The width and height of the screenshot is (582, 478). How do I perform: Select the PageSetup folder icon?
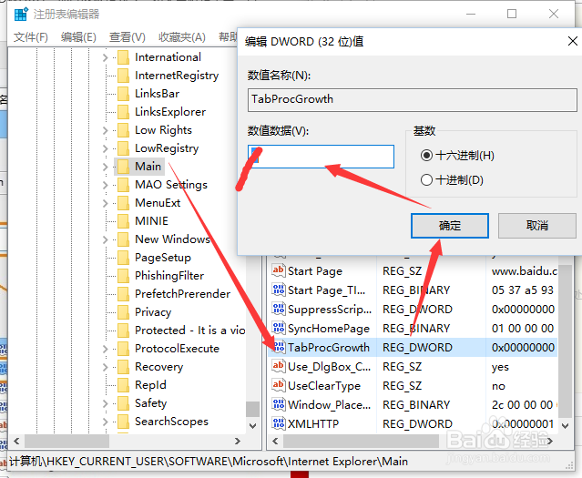123,257
